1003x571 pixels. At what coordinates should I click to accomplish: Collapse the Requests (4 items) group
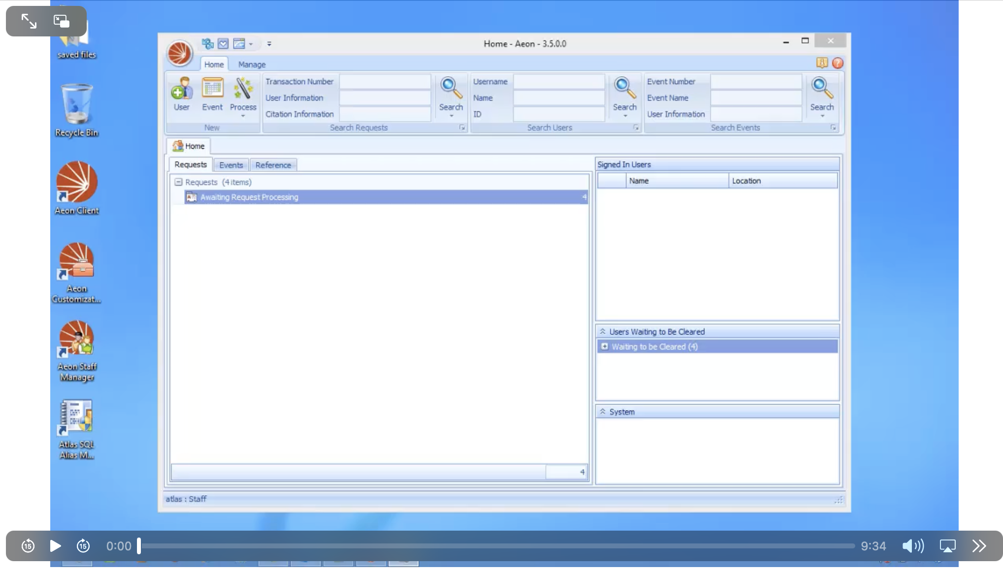pyautogui.click(x=178, y=182)
